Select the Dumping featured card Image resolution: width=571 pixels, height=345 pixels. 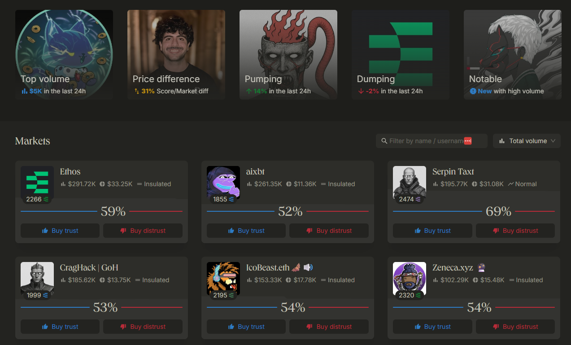point(401,55)
